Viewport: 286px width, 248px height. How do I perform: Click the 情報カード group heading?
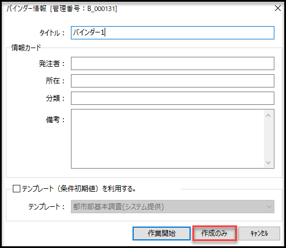pos(26,48)
